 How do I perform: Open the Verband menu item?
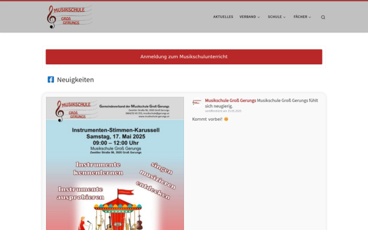coord(248,17)
